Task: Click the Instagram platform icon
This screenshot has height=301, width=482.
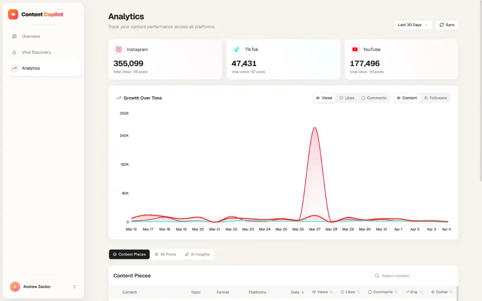Action: [x=118, y=49]
